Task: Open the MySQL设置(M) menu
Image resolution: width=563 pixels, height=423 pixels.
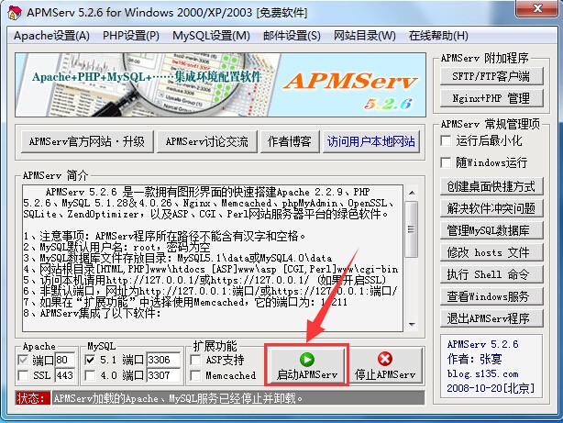Action: click(x=211, y=36)
